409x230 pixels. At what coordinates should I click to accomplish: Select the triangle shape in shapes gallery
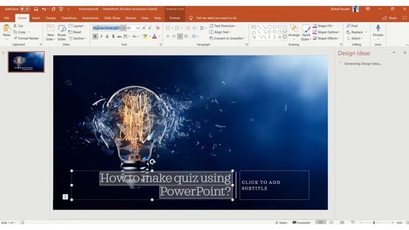pos(254,32)
